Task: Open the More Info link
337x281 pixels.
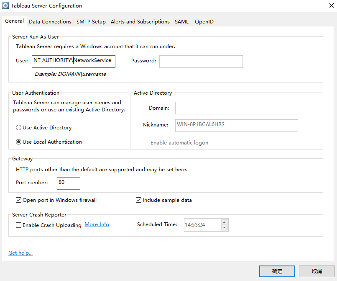Action: pos(97,224)
